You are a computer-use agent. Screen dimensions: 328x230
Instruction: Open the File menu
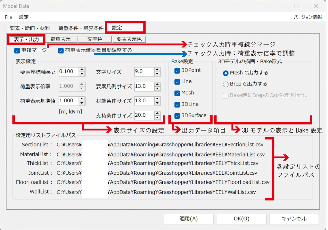(x=9, y=17)
